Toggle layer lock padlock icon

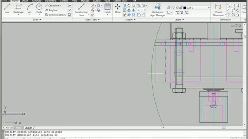tap(181, 8)
